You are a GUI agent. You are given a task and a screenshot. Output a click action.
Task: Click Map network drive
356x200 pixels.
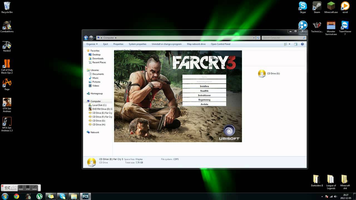(196, 44)
